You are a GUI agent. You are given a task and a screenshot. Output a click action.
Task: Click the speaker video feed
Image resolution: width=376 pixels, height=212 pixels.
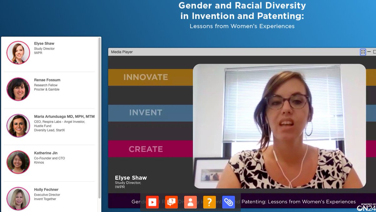[279, 126]
